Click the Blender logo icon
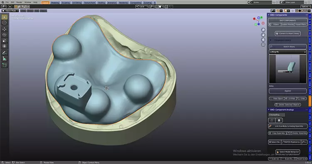 [2, 2]
